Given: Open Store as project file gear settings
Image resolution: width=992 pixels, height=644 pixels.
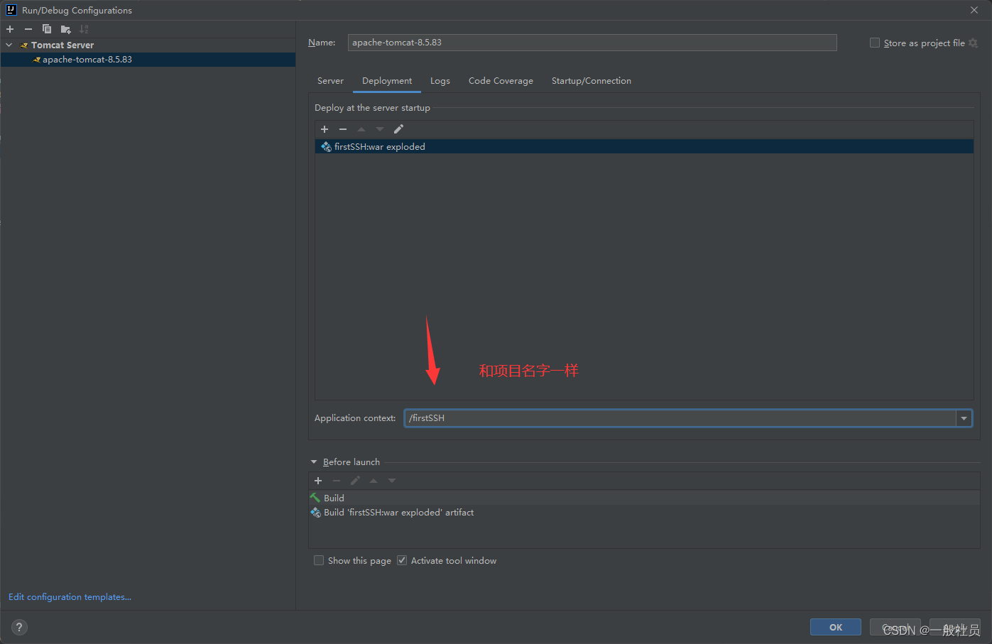Looking at the screenshot, I should point(974,43).
